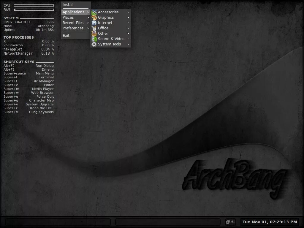Click 'volumeicon' process entry
This screenshot has height=228, width=304.
[x=13, y=45]
